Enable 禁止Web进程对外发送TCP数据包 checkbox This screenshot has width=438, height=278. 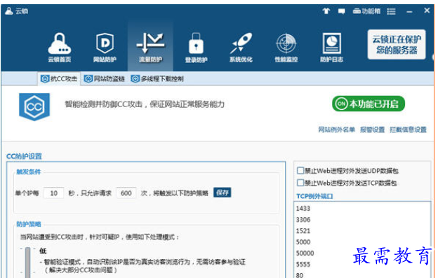click(x=300, y=183)
